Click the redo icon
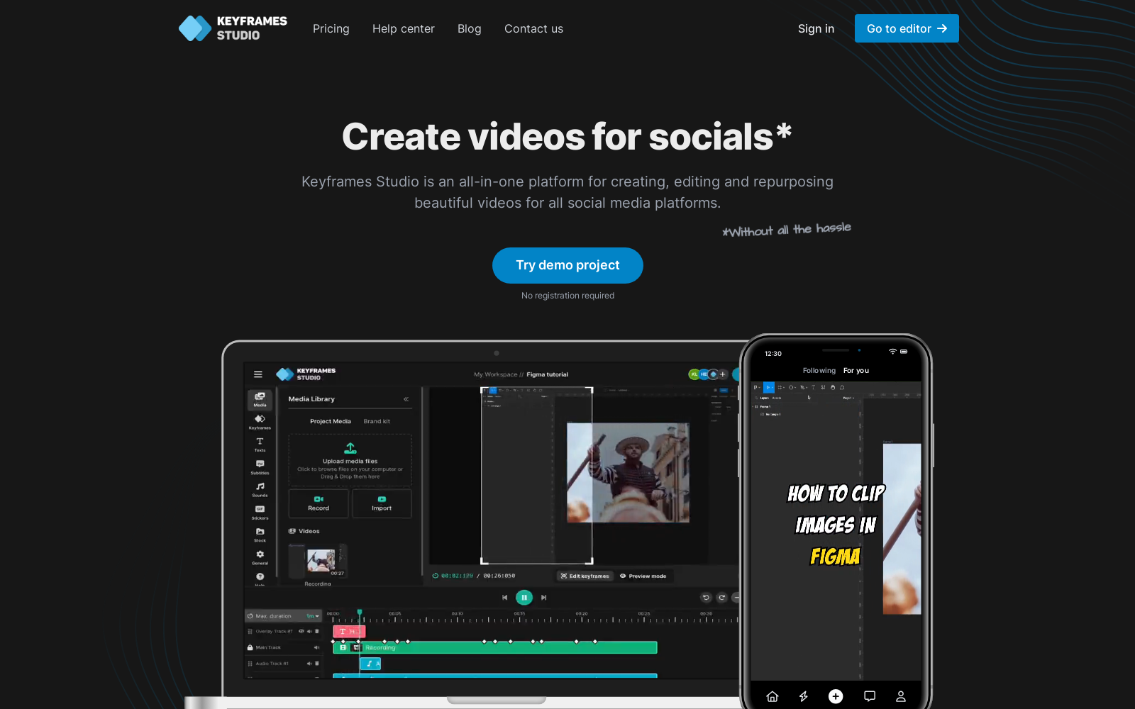This screenshot has height=709, width=1135. [x=721, y=598]
